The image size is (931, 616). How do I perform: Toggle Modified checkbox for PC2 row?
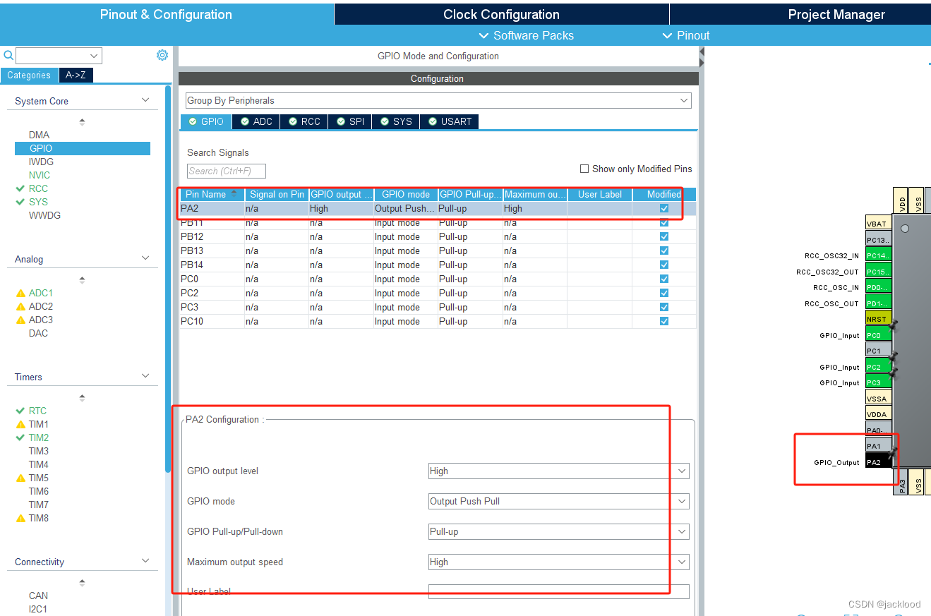pyautogui.click(x=663, y=293)
